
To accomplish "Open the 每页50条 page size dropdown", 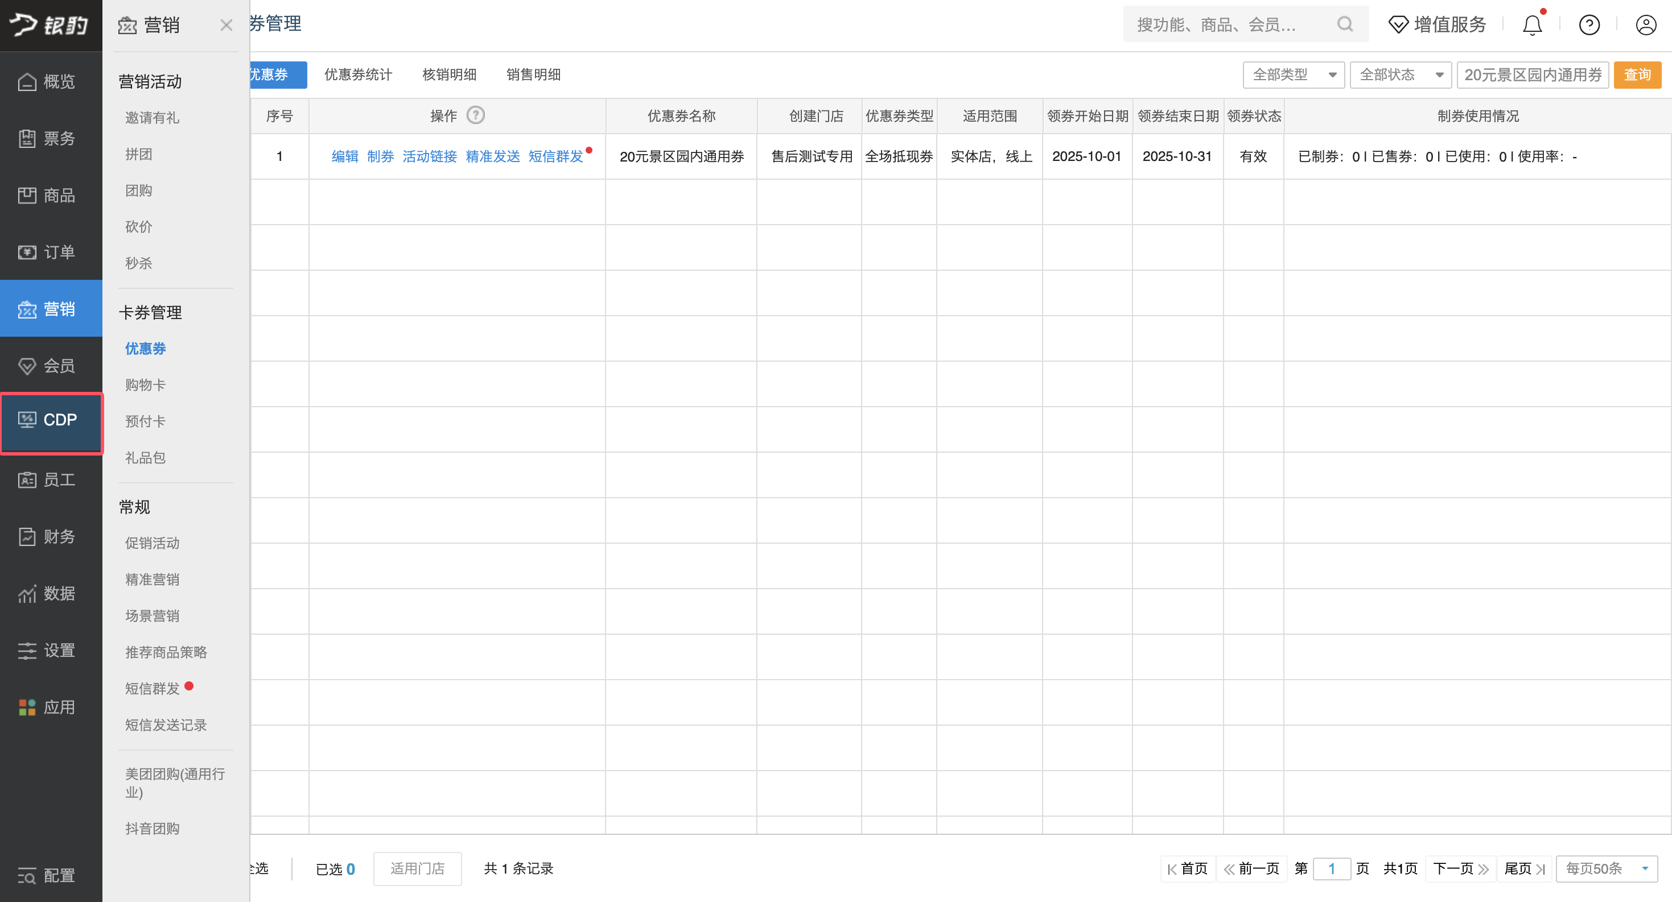I will point(1606,868).
